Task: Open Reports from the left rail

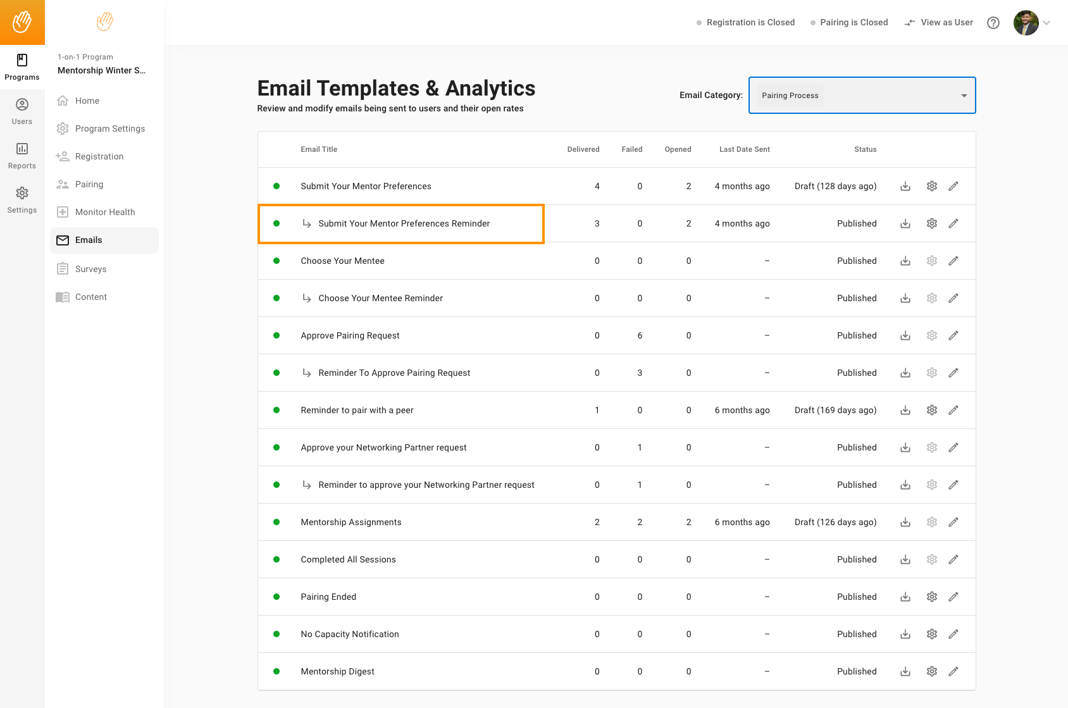Action: point(22,155)
